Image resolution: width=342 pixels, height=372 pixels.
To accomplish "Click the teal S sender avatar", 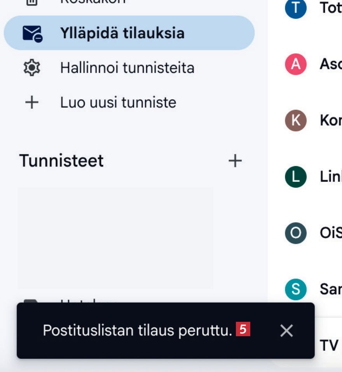I will [x=296, y=289].
